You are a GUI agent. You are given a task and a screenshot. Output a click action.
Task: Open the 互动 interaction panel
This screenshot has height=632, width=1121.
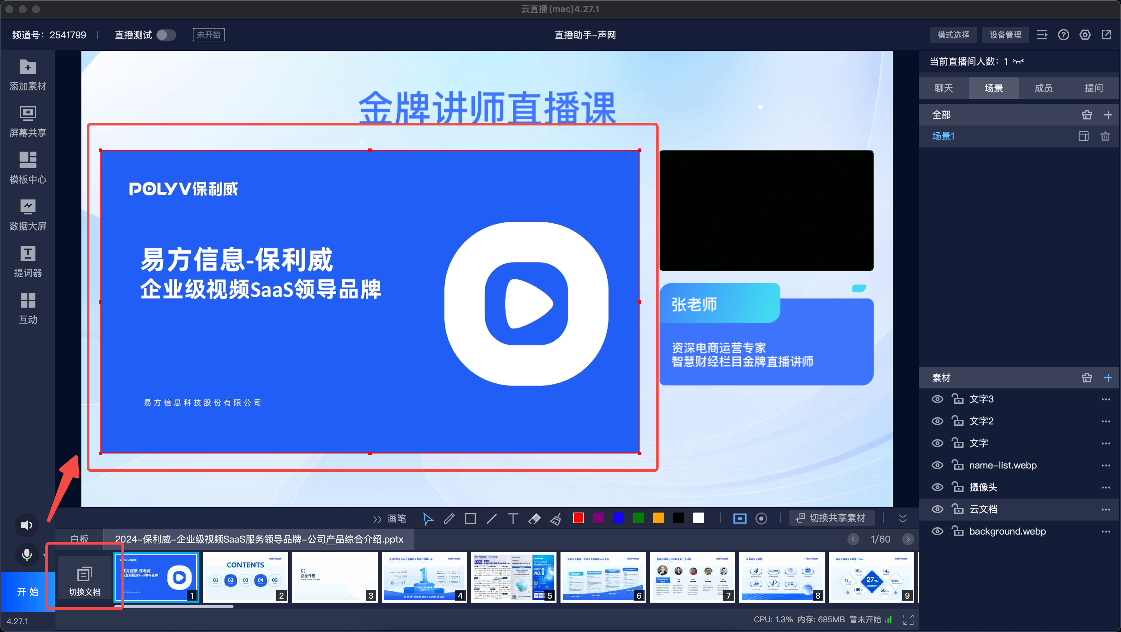[28, 308]
